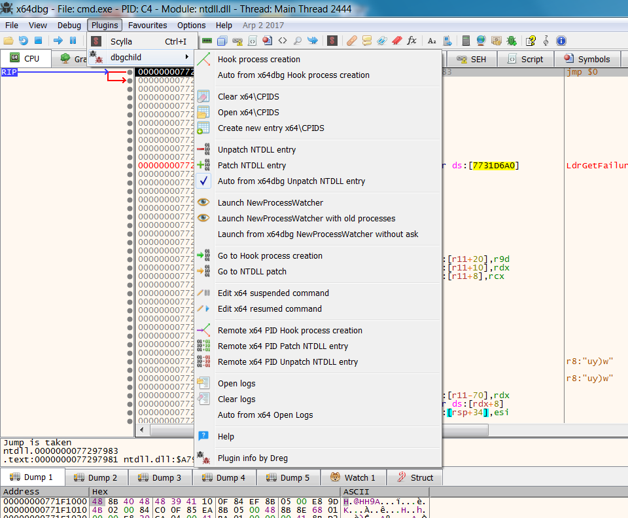628x518 pixels.
Task: Select Launch NewProcessWatcher with eye icon
Action: pos(270,203)
